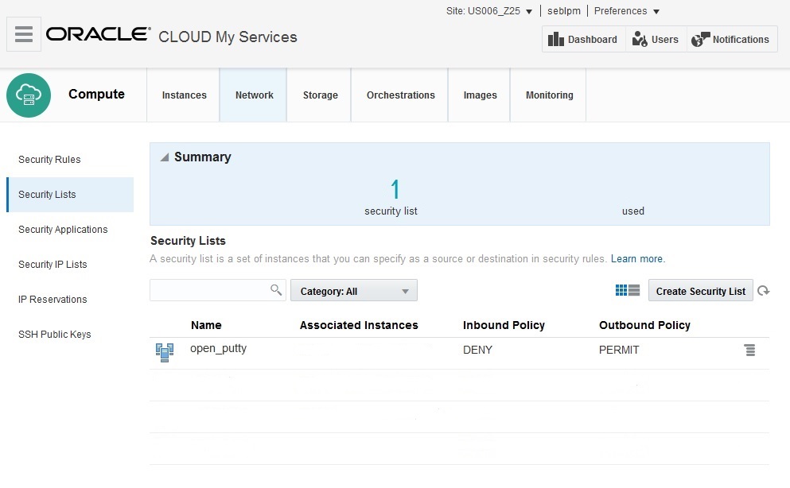Viewport: 790px width, 488px height.
Task: Open the Dashboard from the header
Action: pos(583,39)
